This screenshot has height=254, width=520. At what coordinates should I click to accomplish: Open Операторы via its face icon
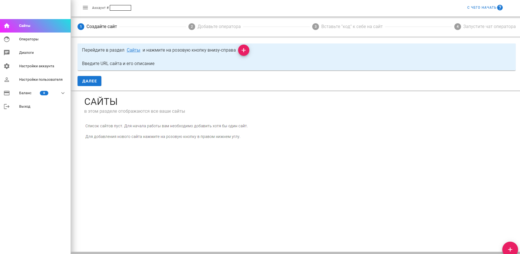coord(7,39)
